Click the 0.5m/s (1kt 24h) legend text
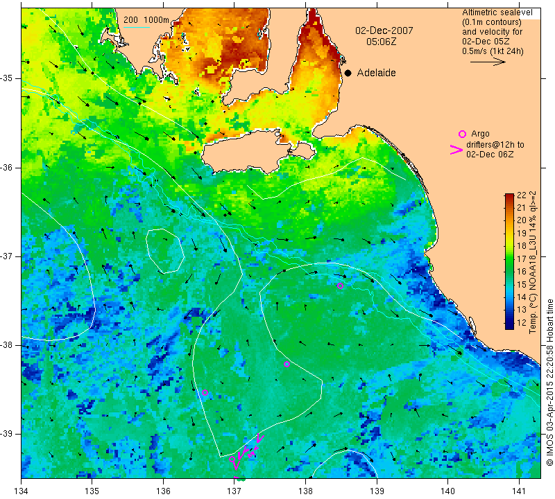 point(493,51)
